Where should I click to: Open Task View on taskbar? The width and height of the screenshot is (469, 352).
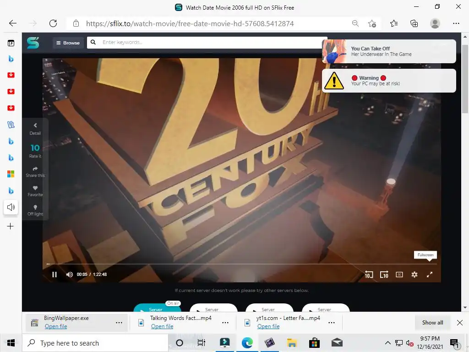coord(202,343)
